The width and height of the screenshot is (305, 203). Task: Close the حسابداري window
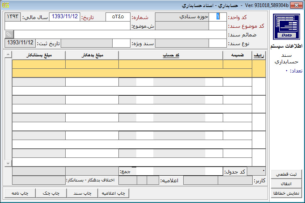pyautogui.click(x=296, y=5)
